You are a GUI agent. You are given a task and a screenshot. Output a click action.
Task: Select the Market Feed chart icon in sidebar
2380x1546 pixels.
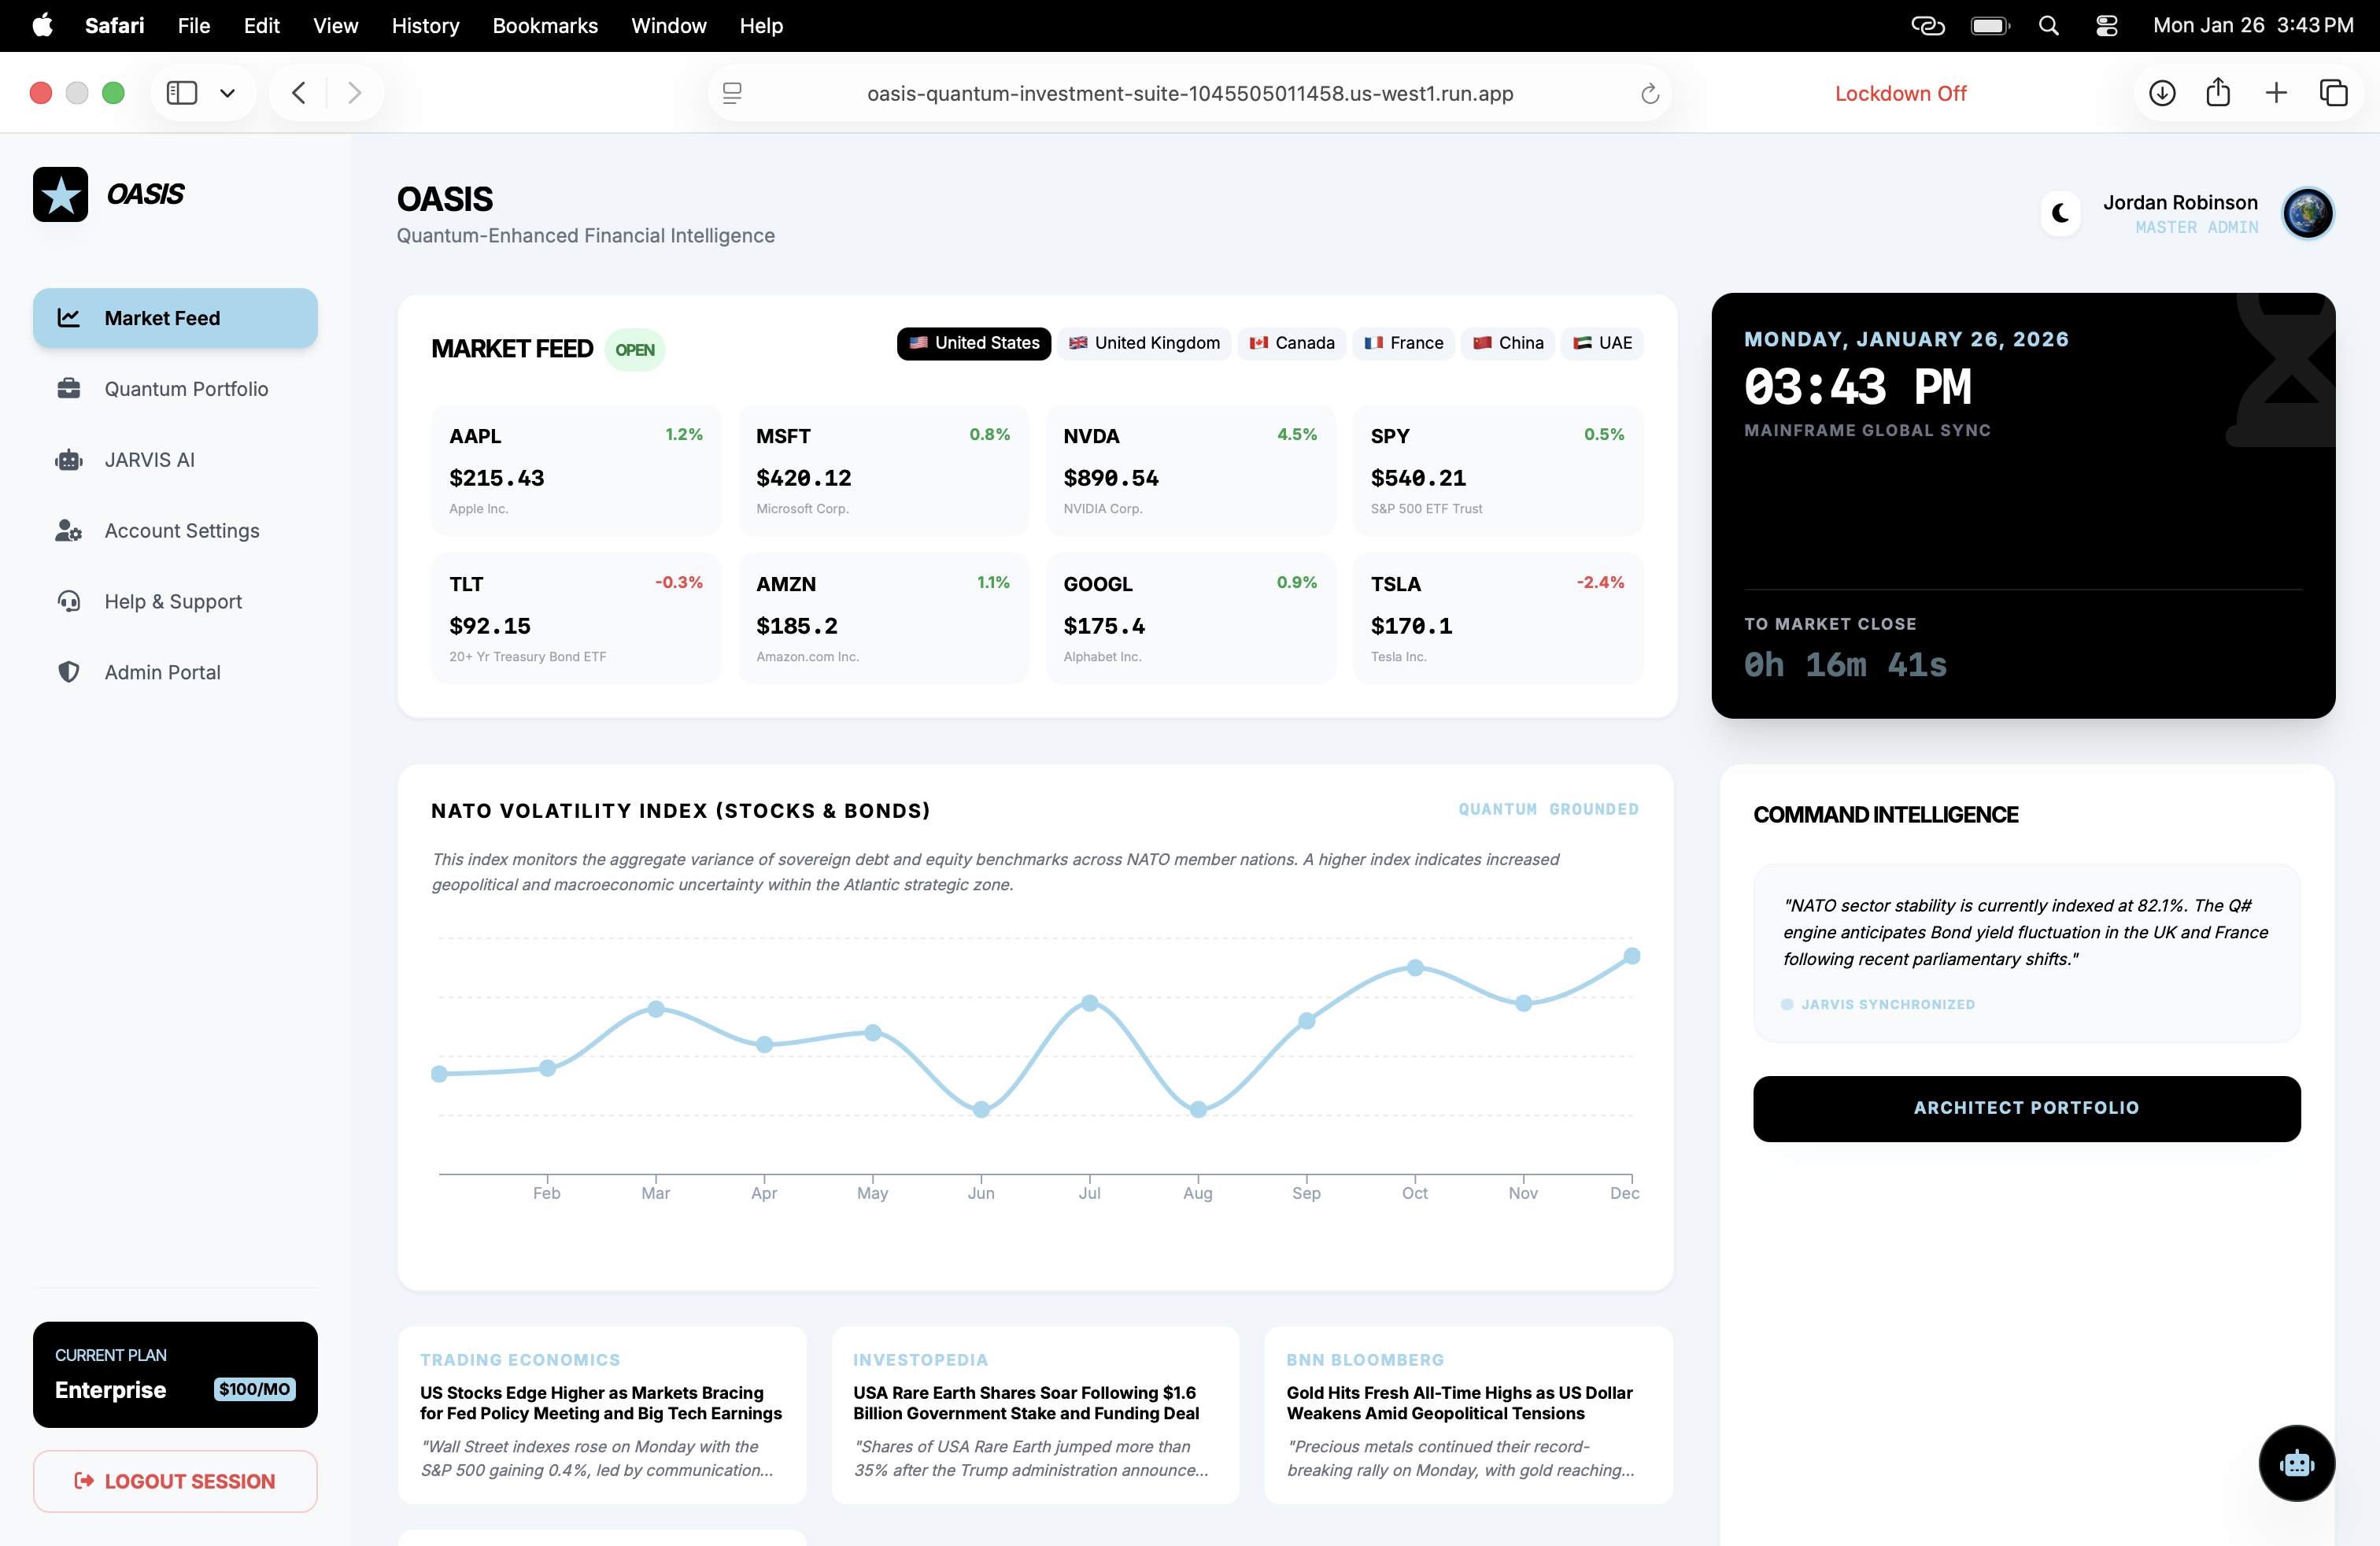(x=69, y=318)
